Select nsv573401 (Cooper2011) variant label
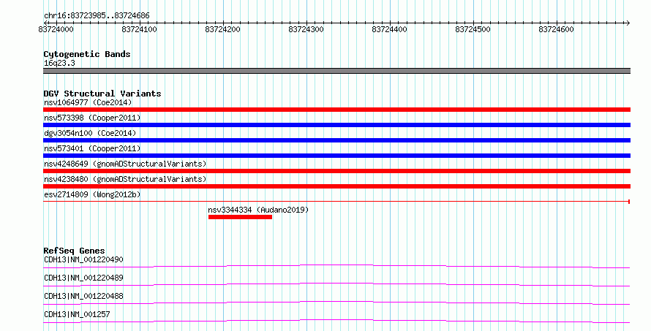Viewport: 651px width, 331px height. pos(92,148)
